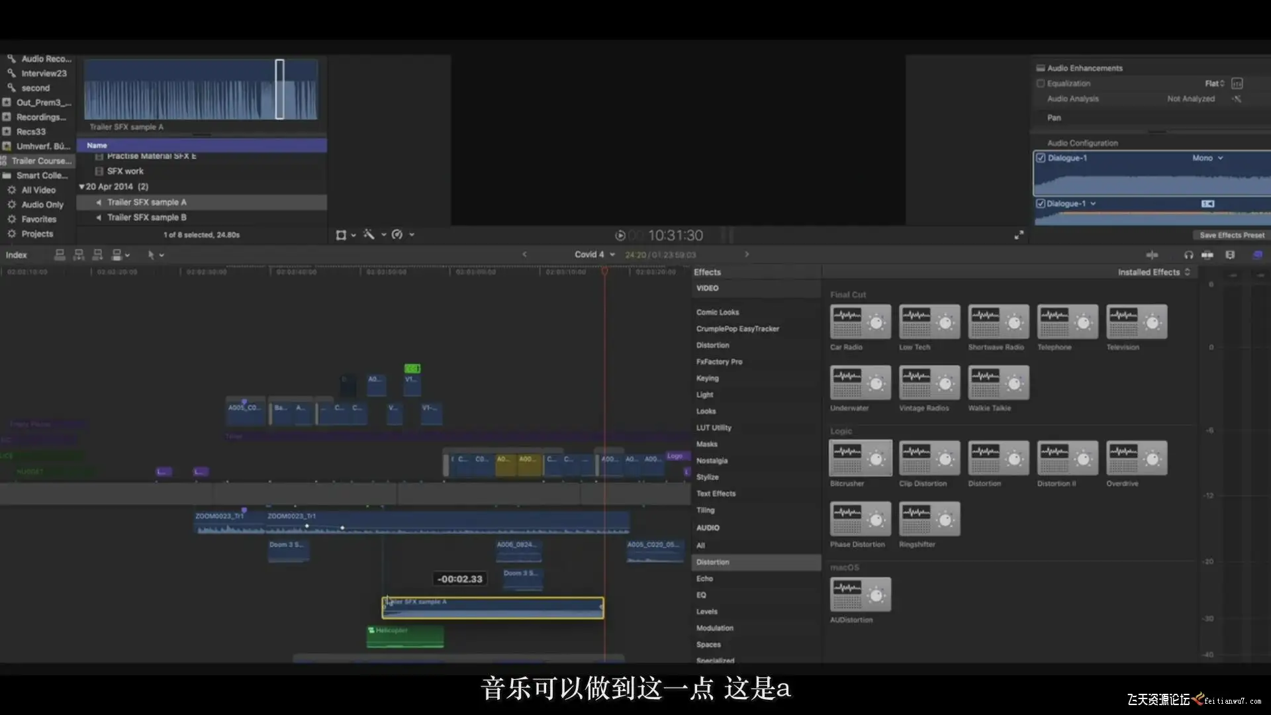Toggle fullscreen viewer arrows icon
1271x715 pixels.
(1019, 235)
